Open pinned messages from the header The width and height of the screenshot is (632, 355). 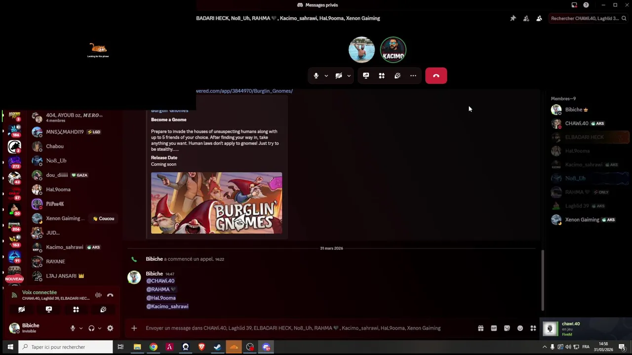[513, 18]
